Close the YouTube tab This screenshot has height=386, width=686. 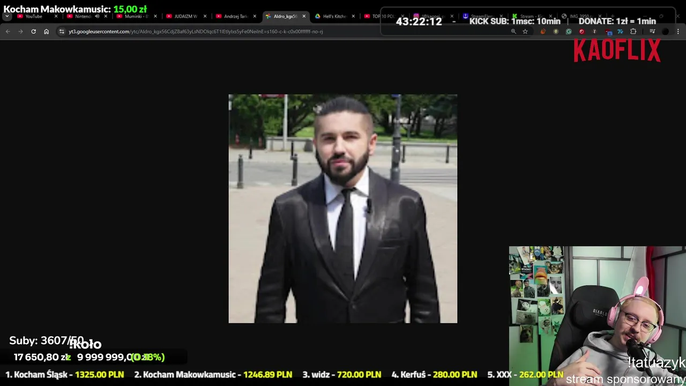tap(56, 16)
